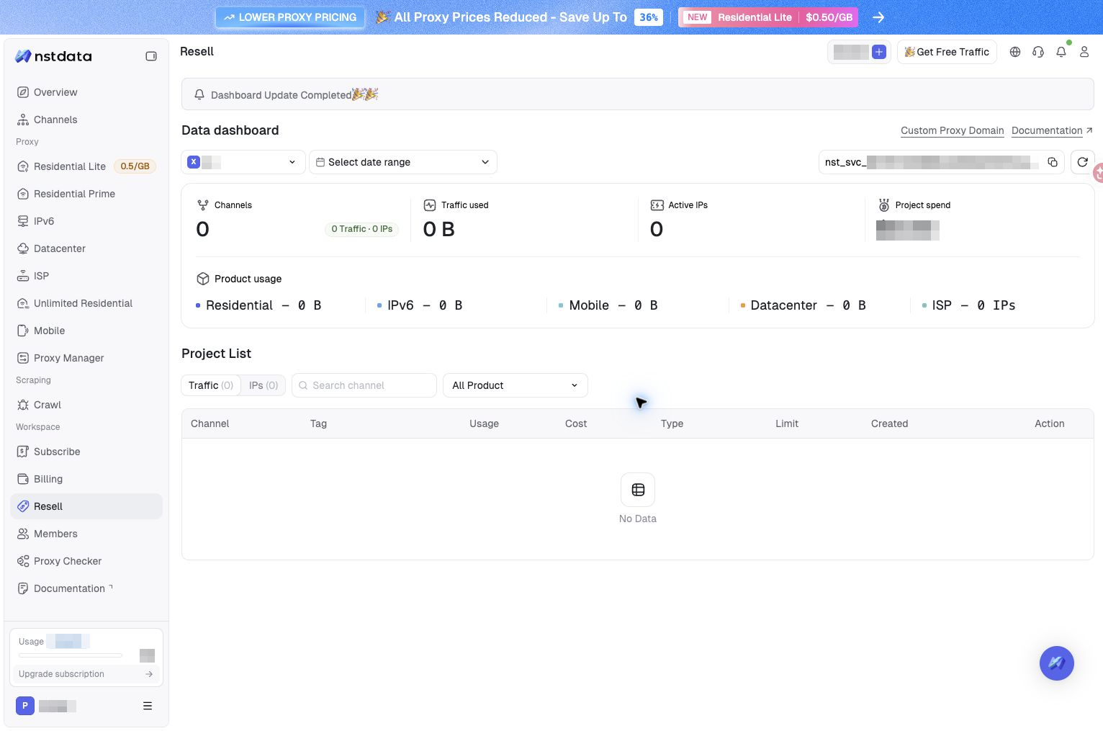This screenshot has width=1103, height=731.
Task: Switch to the Traffic (0) tab
Action: click(211, 385)
